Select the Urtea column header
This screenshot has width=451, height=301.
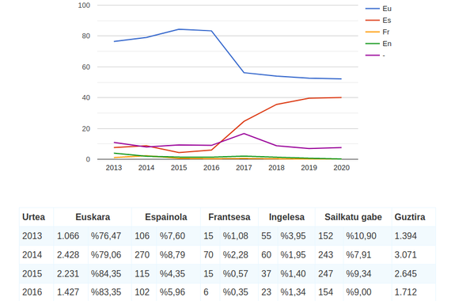point(36,217)
